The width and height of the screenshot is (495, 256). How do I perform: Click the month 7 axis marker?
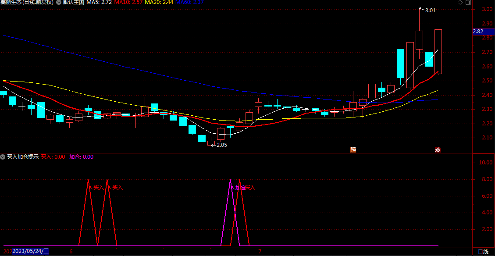(x=260, y=252)
